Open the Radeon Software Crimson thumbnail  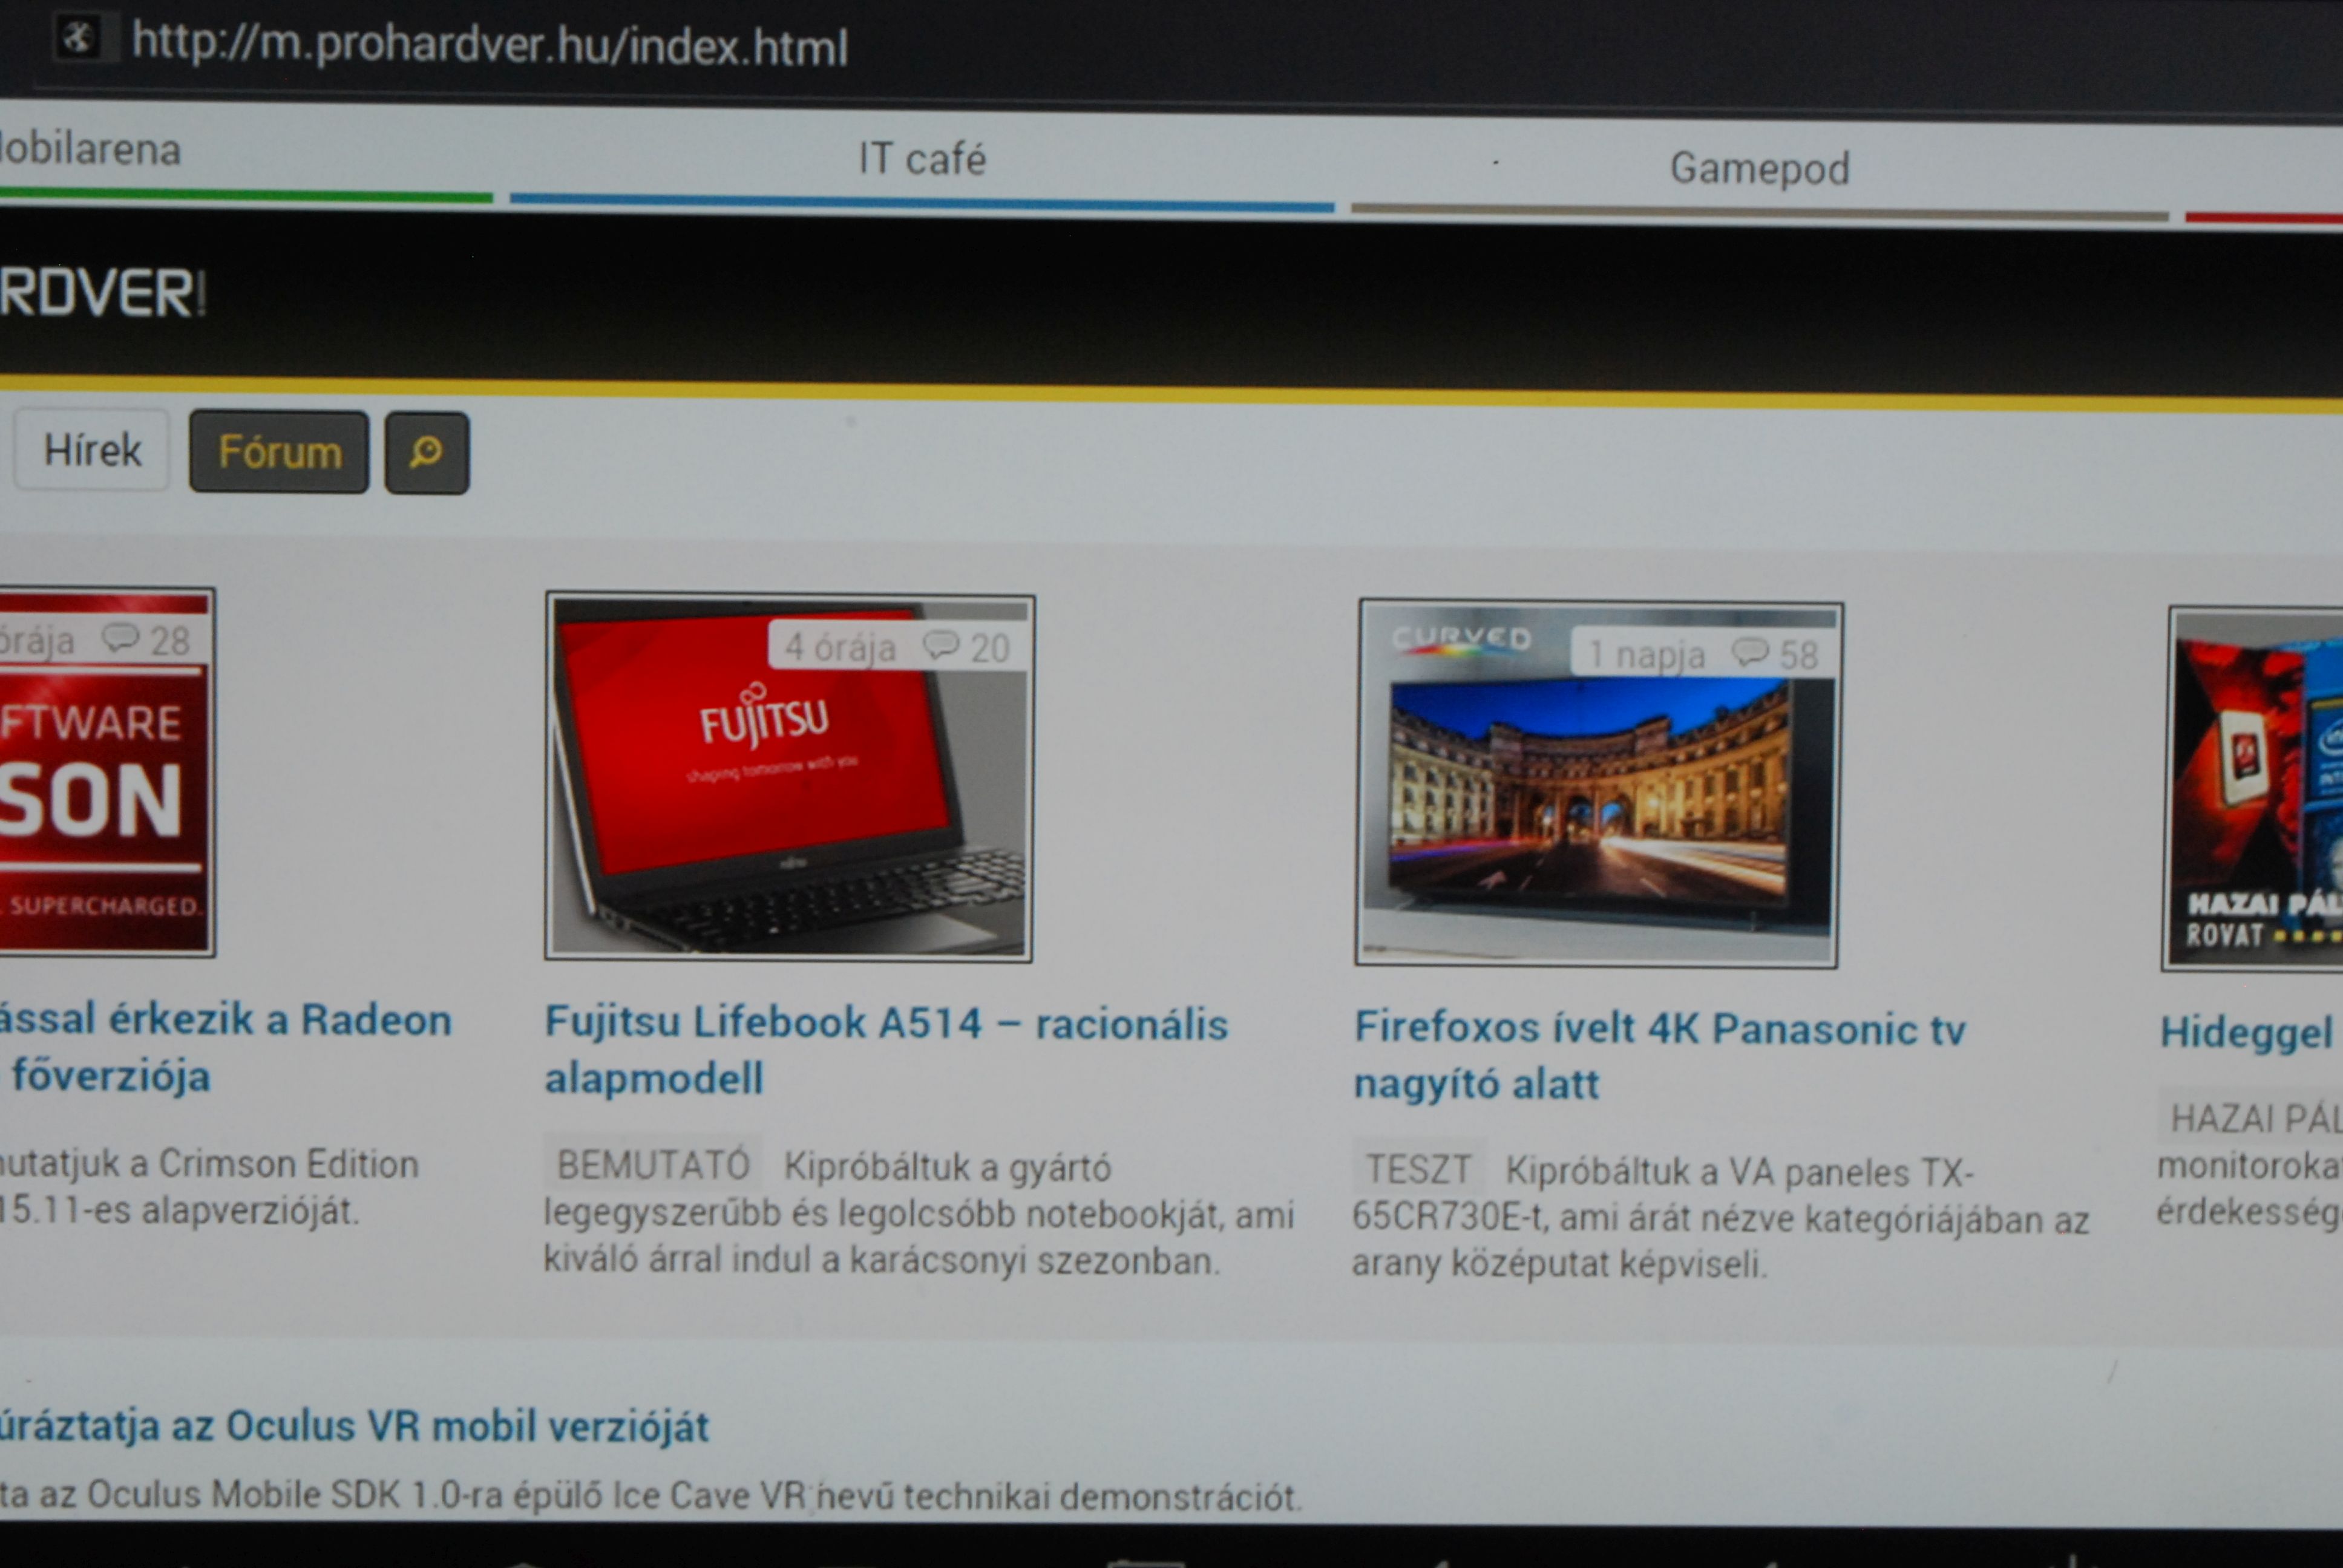(x=106, y=772)
